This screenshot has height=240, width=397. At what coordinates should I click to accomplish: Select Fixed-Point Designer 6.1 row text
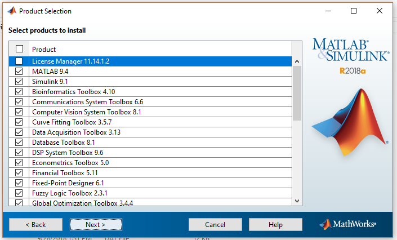[68, 183]
